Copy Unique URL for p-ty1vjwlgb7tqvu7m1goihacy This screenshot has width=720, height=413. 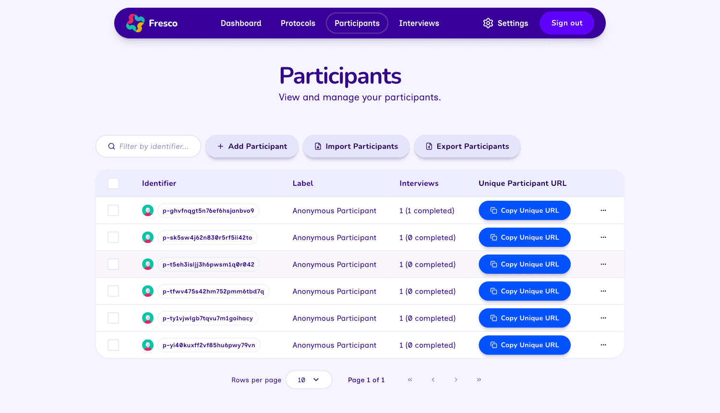tap(525, 318)
